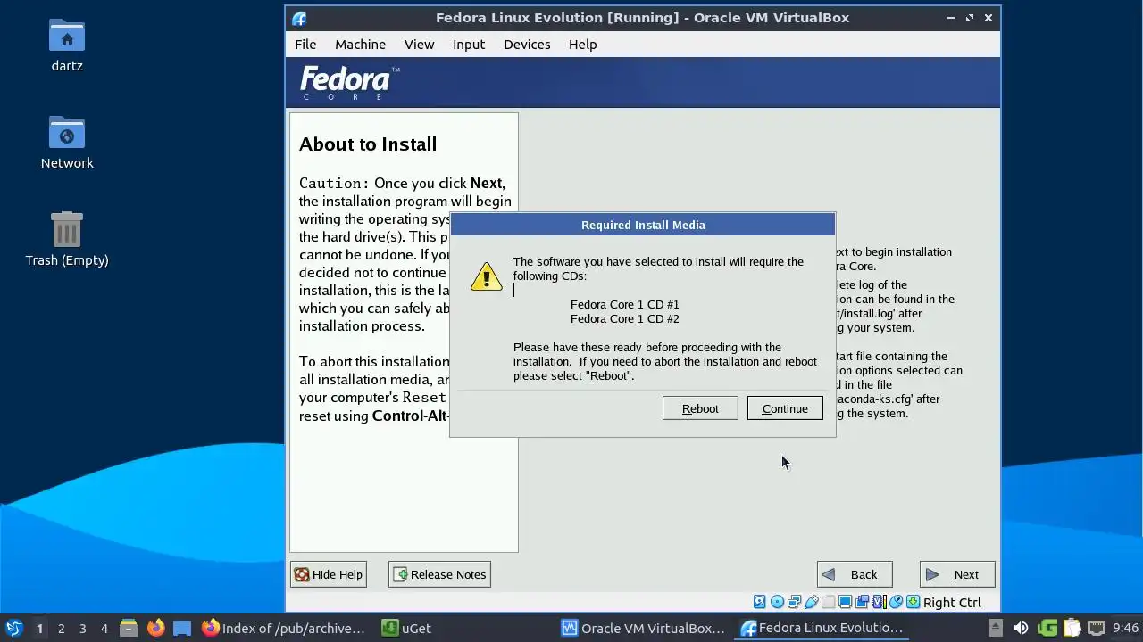Open the Release Notes button
Image resolution: width=1143 pixels, height=642 pixels.
point(439,574)
